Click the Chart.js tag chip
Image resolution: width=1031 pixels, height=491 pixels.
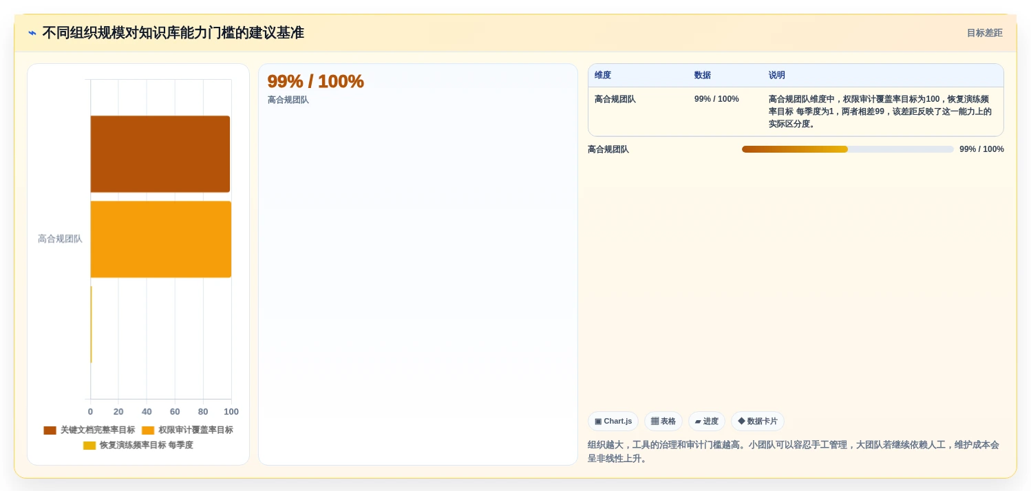click(613, 422)
